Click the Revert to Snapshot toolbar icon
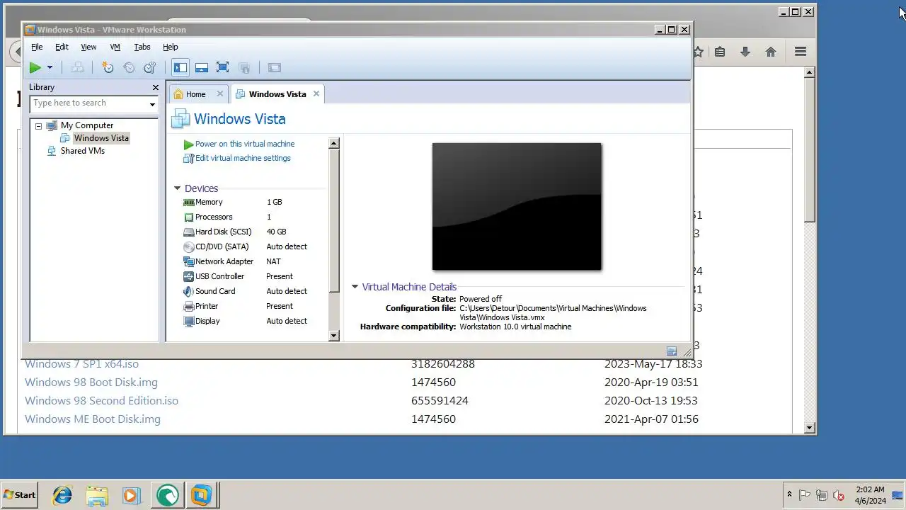This screenshot has width=906, height=510. (x=129, y=68)
